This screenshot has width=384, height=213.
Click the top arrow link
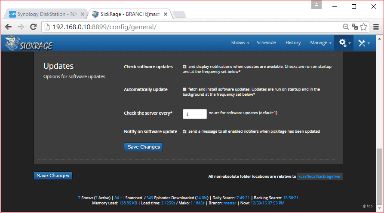(x=368, y=206)
